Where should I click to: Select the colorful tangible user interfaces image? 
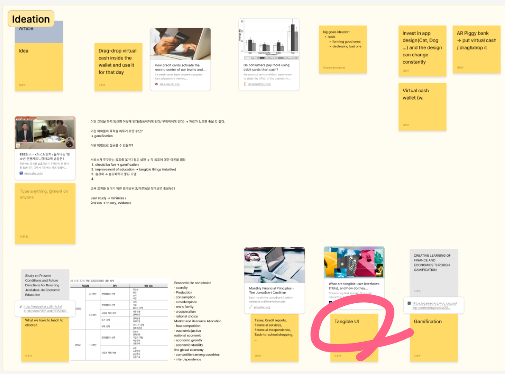click(x=354, y=261)
